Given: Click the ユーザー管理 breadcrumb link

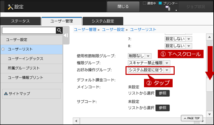Looking at the screenshot, I should point(85,30).
